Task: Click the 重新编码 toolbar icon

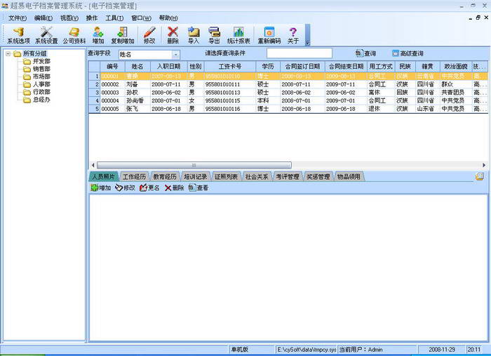Action: [269, 35]
